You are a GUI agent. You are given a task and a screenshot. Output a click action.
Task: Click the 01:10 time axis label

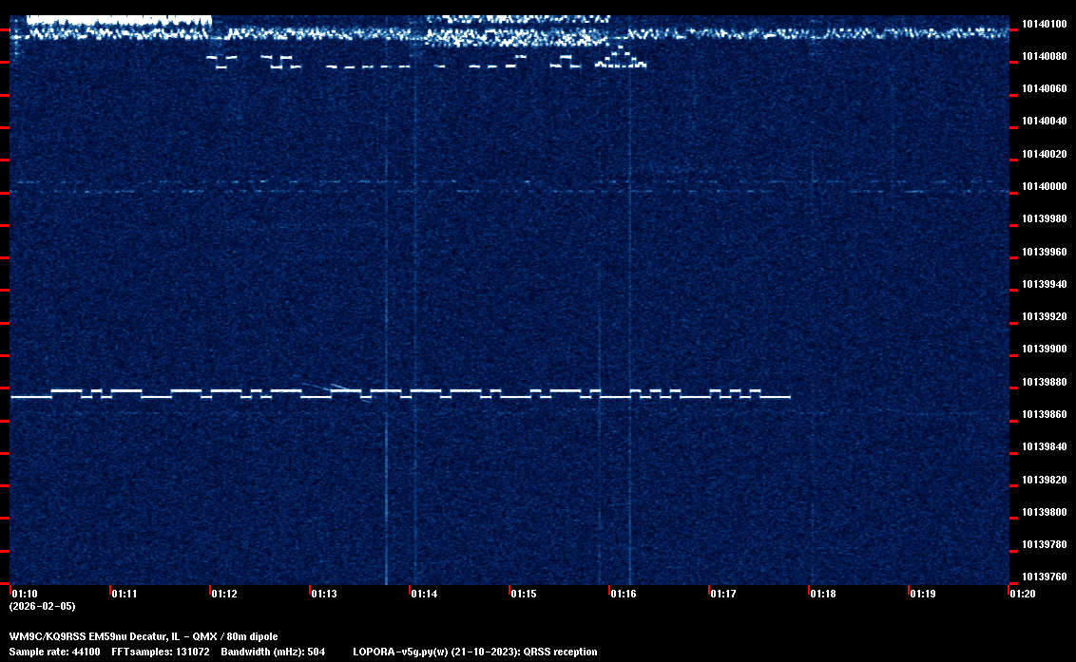pyautogui.click(x=25, y=594)
